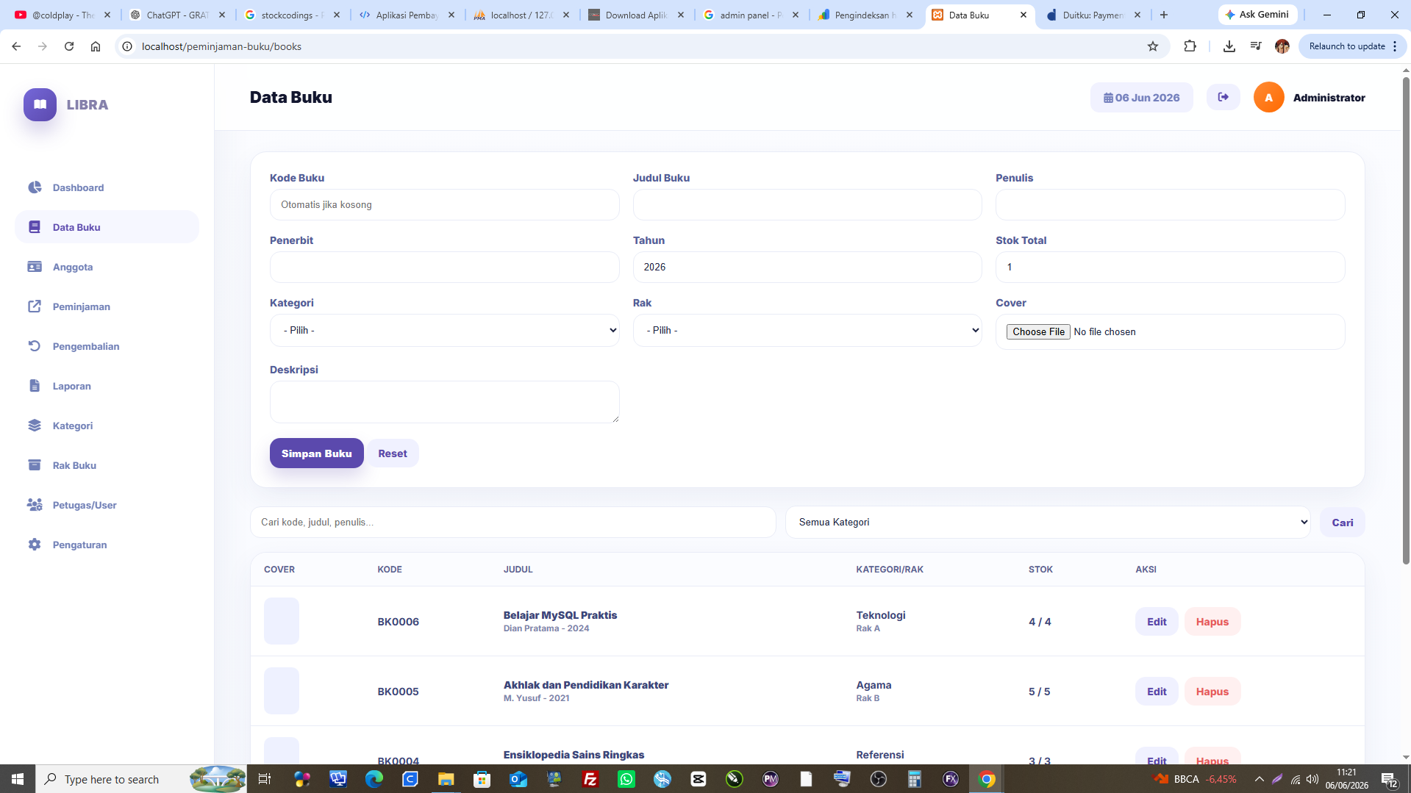Image resolution: width=1411 pixels, height=793 pixels.
Task: Click the Tahun field showing 2026
Action: (807, 268)
